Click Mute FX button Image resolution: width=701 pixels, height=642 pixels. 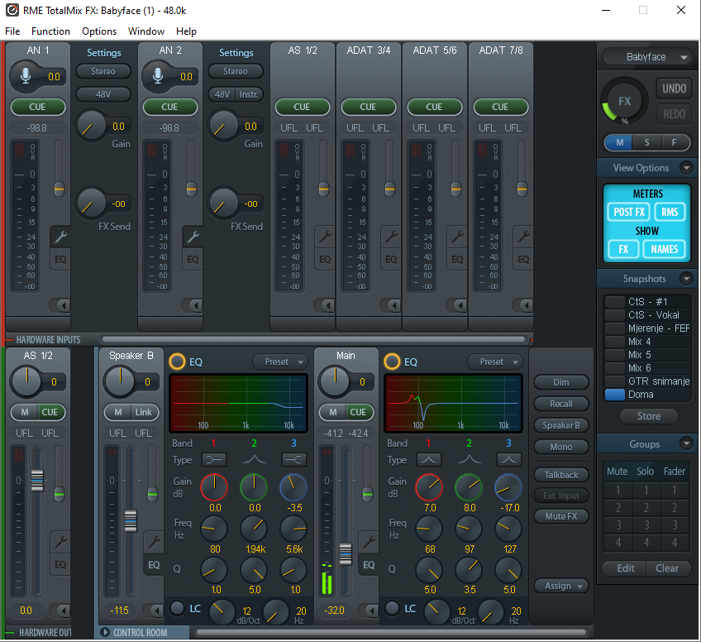[561, 516]
